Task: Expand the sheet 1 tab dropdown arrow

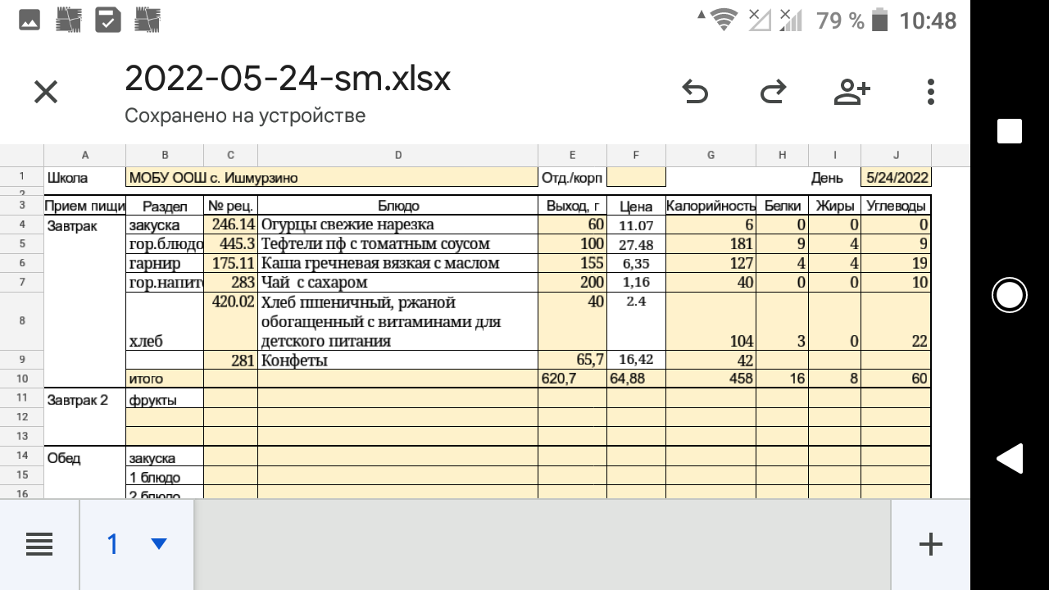Action: [159, 544]
